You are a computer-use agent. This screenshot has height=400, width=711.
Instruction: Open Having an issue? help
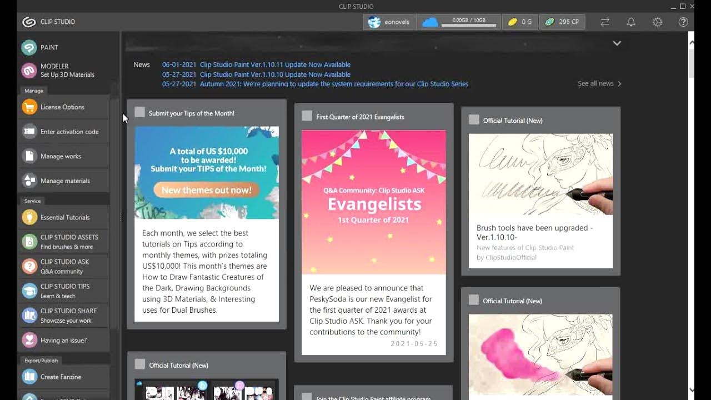click(63, 340)
